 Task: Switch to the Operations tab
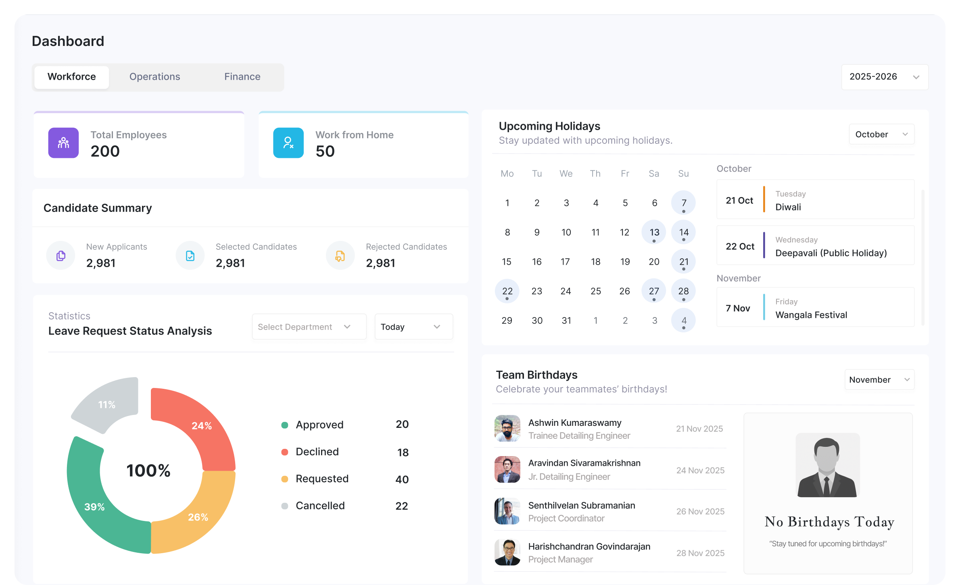click(x=154, y=77)
